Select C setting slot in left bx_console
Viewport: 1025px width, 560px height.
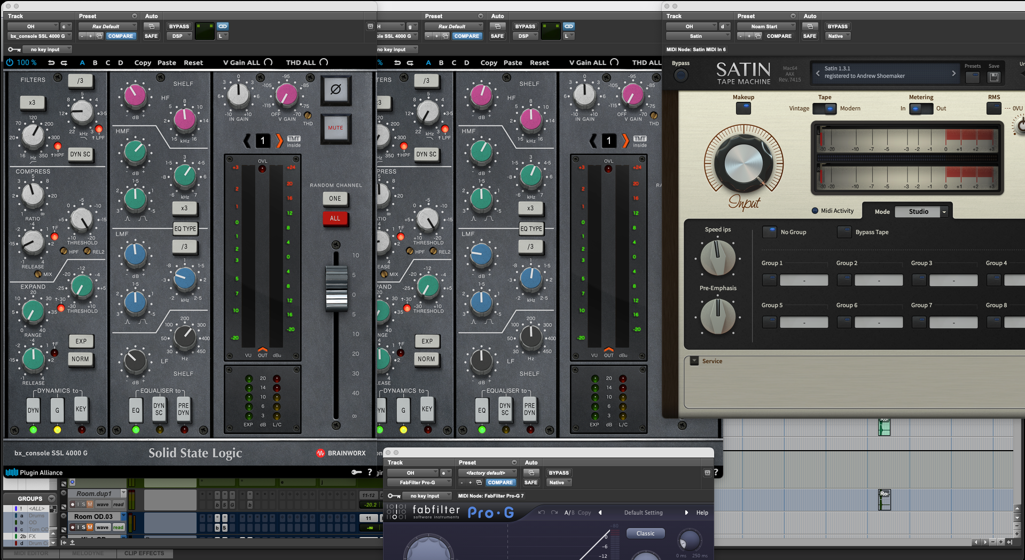[108, 62]
